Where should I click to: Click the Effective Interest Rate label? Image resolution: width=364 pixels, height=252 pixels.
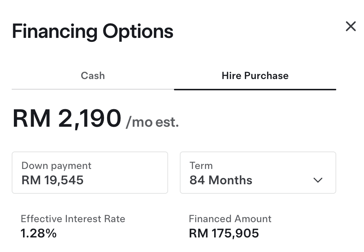73,218
